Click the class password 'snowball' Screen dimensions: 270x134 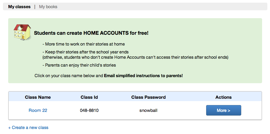coord(148,110)
